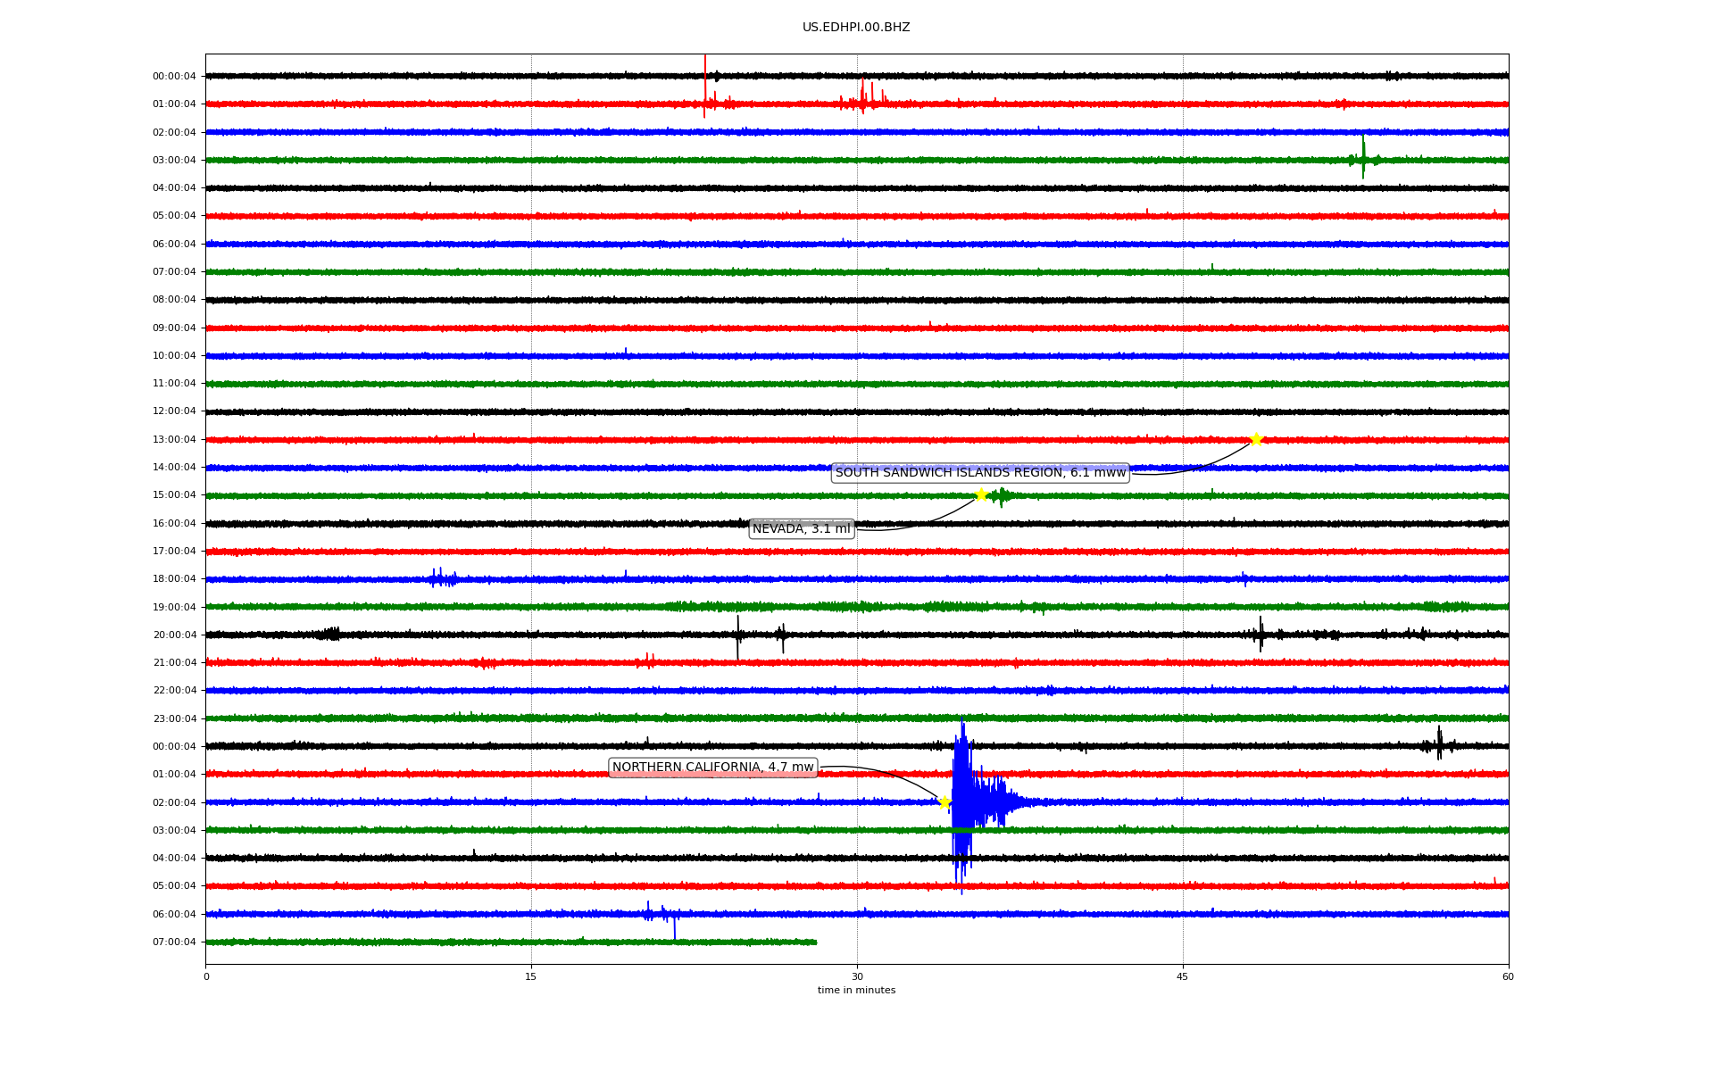
Task: Click the 12:00:04 row time label
Action: point(174,411)
